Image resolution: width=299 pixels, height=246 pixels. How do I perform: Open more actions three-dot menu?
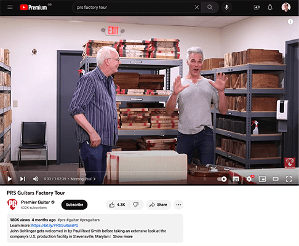click(178, 205)
